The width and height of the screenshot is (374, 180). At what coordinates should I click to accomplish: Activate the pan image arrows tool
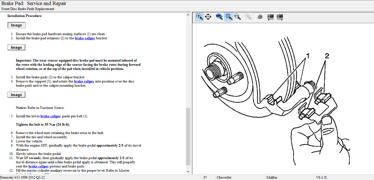208,17
